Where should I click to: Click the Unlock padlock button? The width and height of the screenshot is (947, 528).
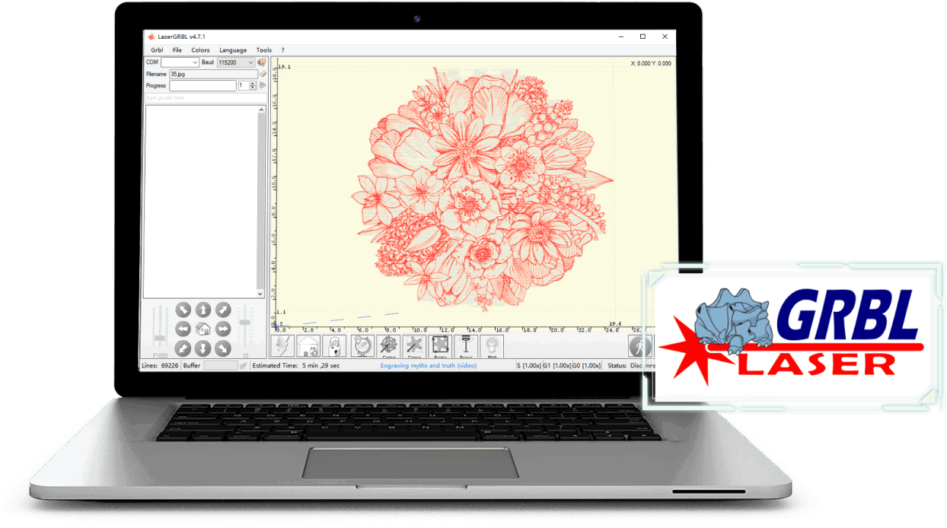click(334, 346)
